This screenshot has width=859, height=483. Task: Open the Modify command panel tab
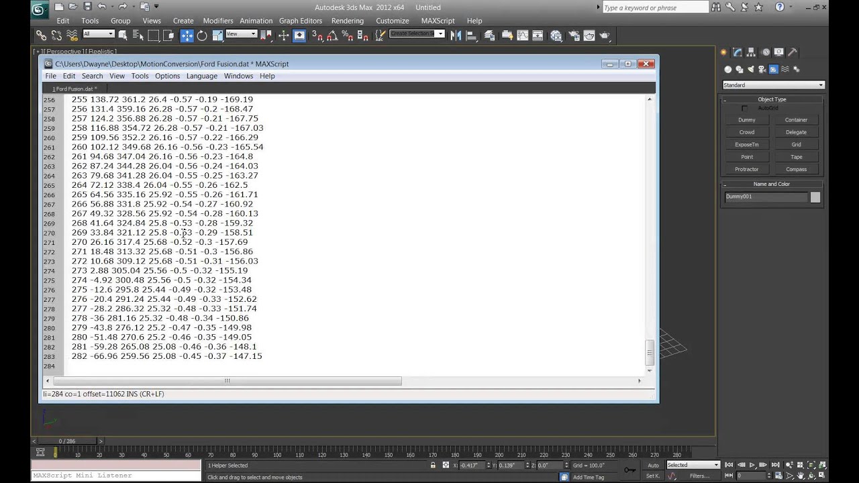point(738,52)
